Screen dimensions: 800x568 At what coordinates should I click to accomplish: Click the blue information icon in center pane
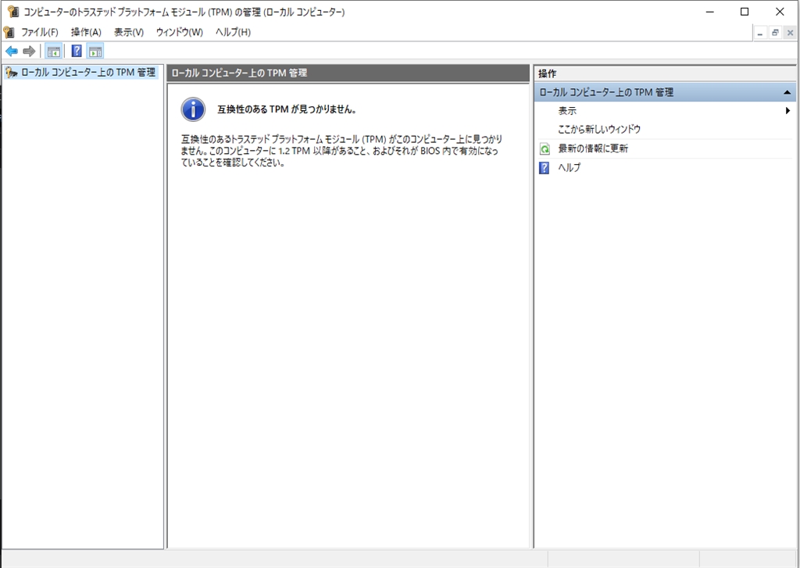click(193, 109)
